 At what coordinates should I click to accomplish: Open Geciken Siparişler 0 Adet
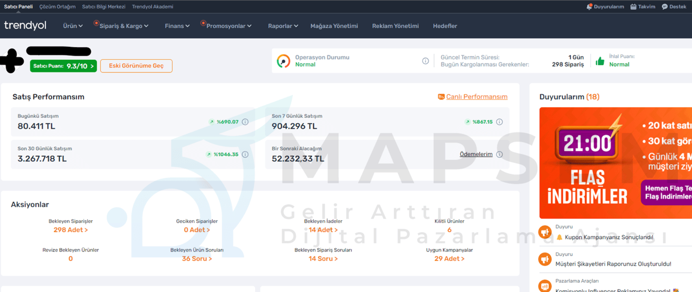click(197, 230)
